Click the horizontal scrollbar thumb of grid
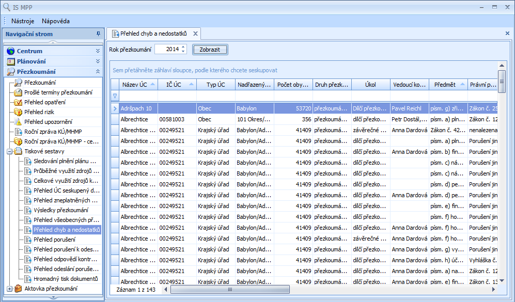The height and width of the screenshot is (302, 515). [230, 289]
